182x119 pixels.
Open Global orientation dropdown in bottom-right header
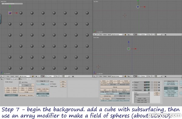144,76
